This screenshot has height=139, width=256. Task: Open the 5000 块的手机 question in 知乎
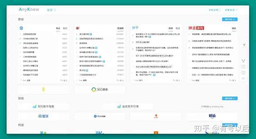point(157,73)
